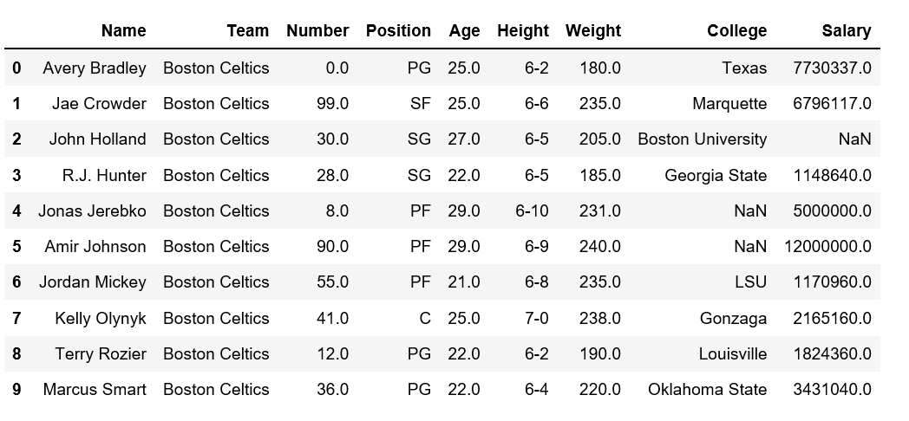Click the Team column header

[x=247, y=30]
